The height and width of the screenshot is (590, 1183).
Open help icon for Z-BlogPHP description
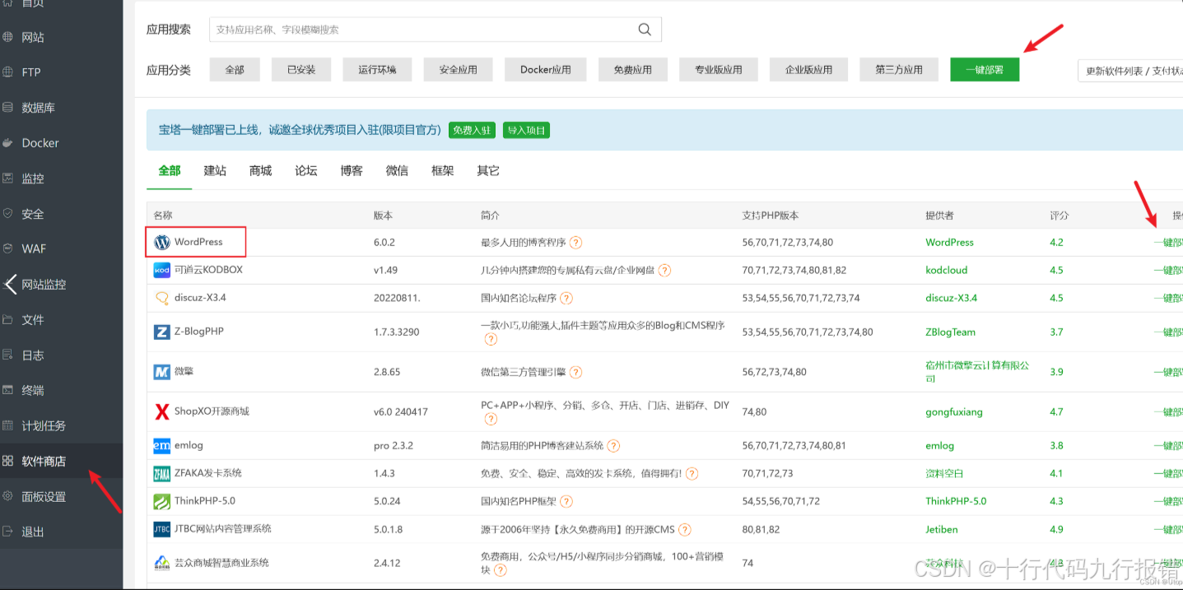[x=491, y=339]
